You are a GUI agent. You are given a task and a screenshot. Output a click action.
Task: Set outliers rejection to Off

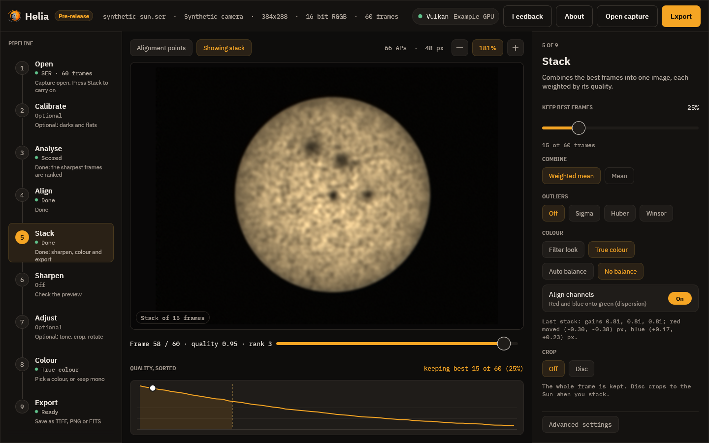click(x=553, y=213)
